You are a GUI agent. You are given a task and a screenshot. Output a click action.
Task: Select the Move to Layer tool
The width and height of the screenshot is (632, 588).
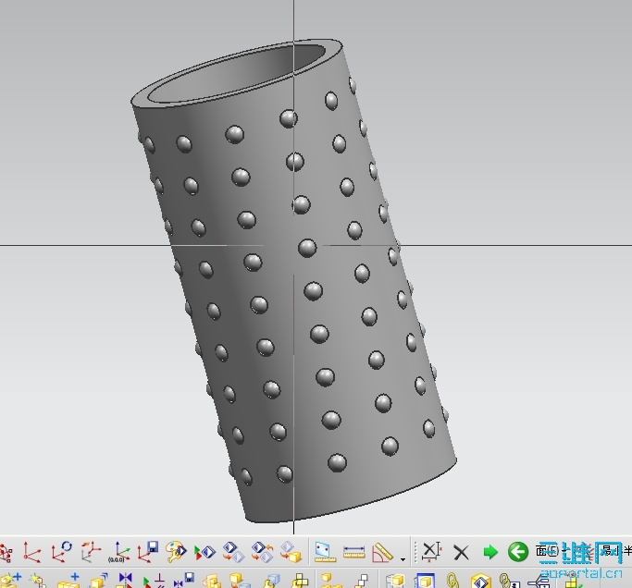tap(291, 552)
